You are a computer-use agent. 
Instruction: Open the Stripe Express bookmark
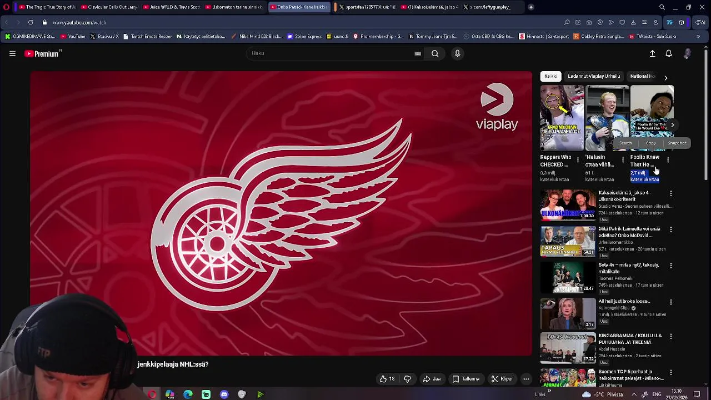click(x=304, y=37)
